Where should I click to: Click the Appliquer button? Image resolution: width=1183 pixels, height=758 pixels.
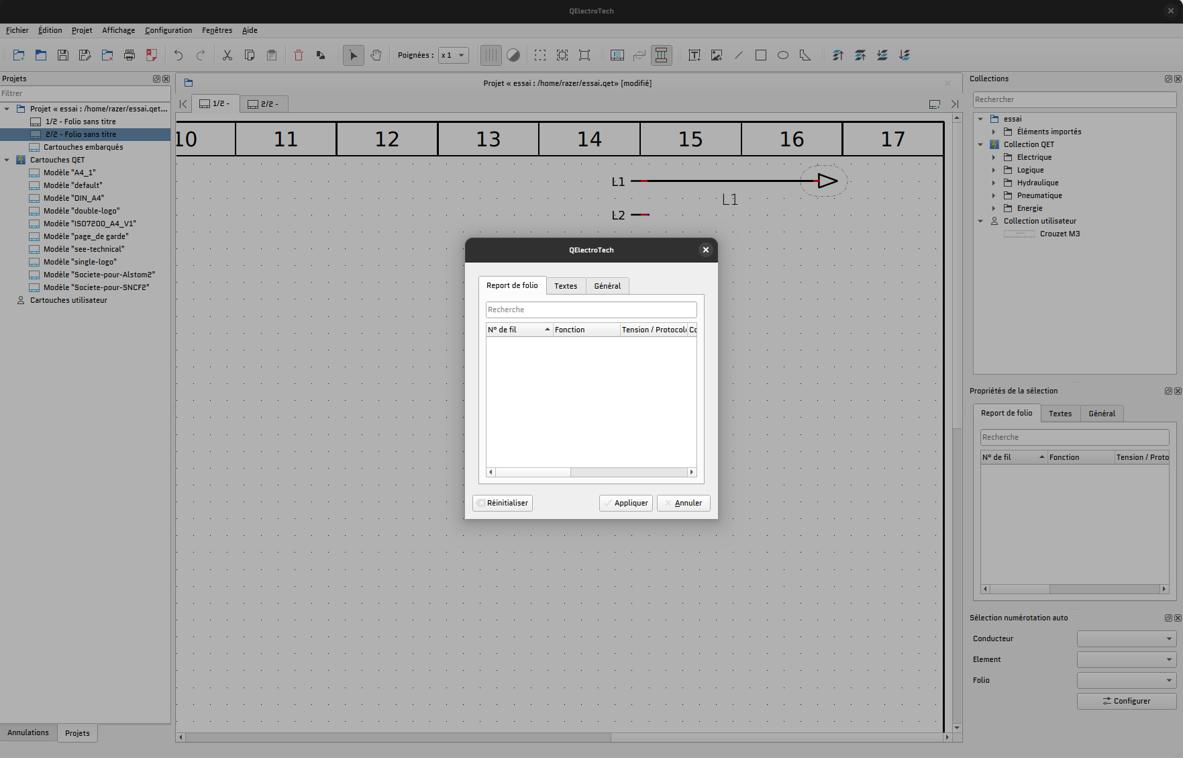click(625, 503)
